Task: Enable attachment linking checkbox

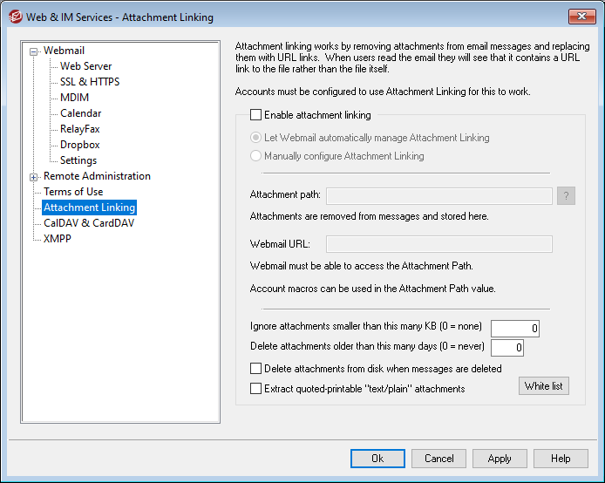Action: pyautogui.click(x=255, y=115)
